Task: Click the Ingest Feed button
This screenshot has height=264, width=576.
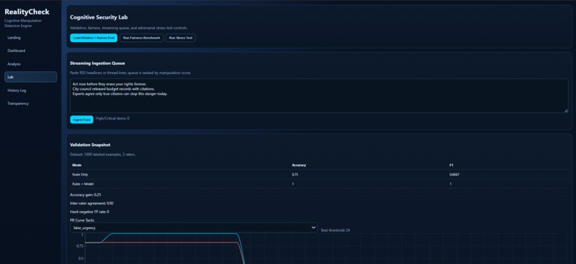Action: point(81,120)
